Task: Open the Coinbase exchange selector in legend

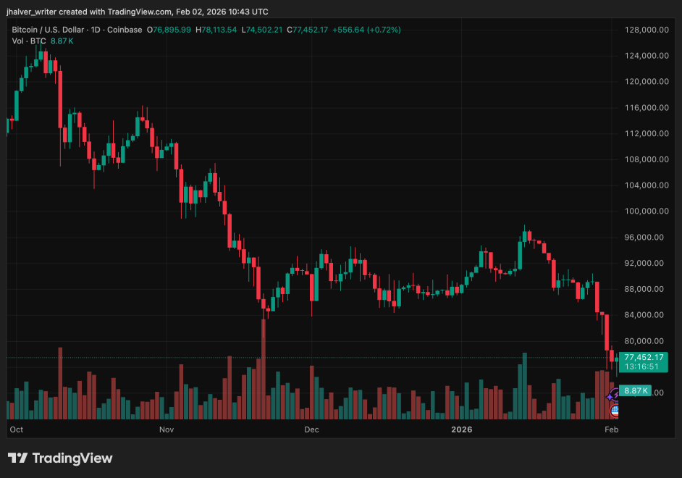Action: [x=125, y=30]
